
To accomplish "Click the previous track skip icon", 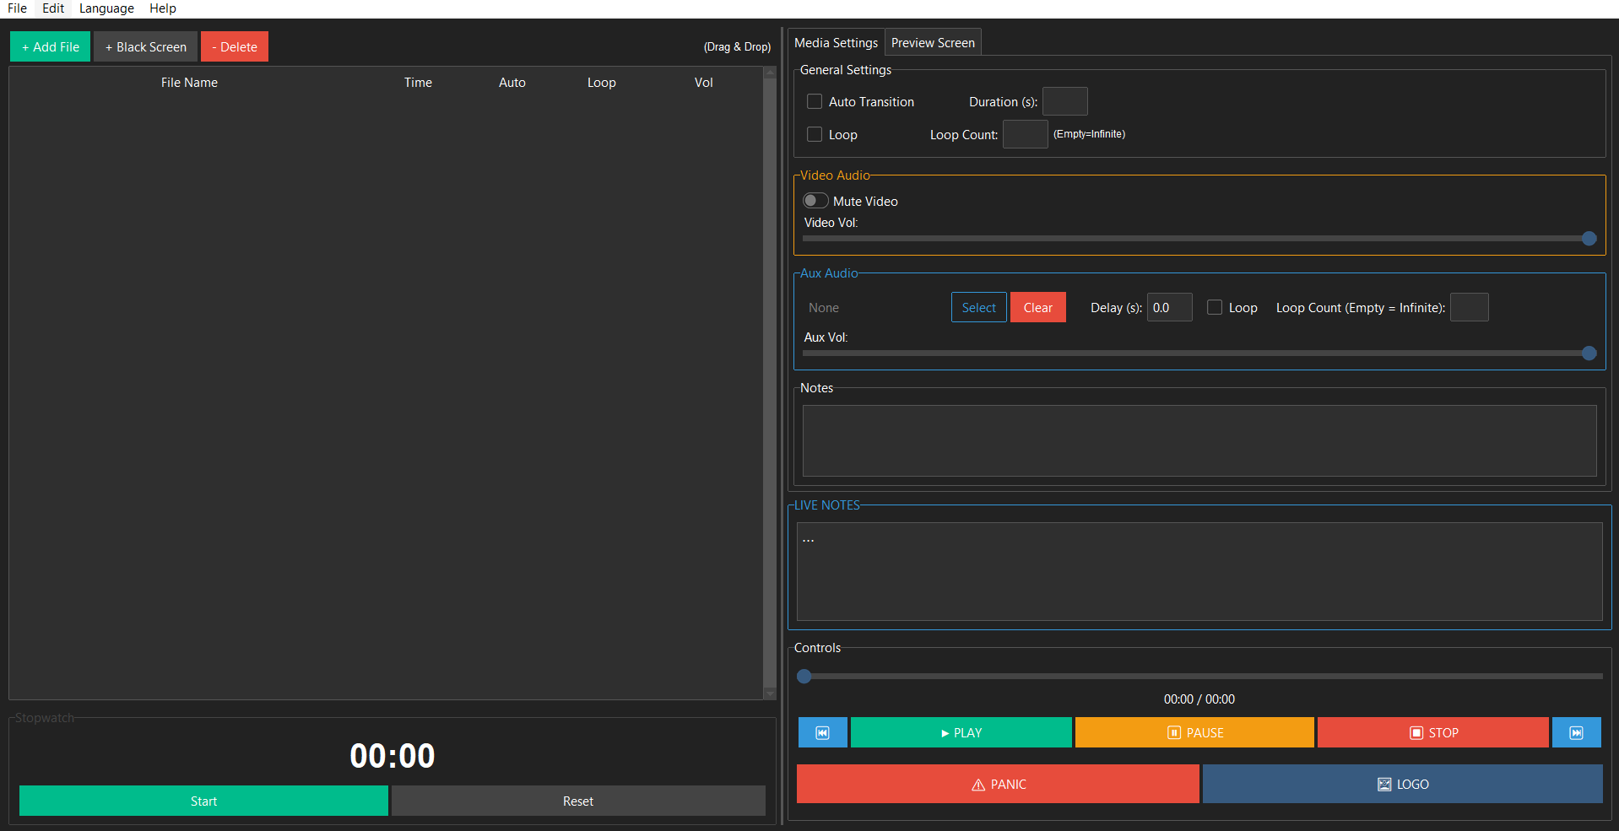I will click(x=822, y=732).
